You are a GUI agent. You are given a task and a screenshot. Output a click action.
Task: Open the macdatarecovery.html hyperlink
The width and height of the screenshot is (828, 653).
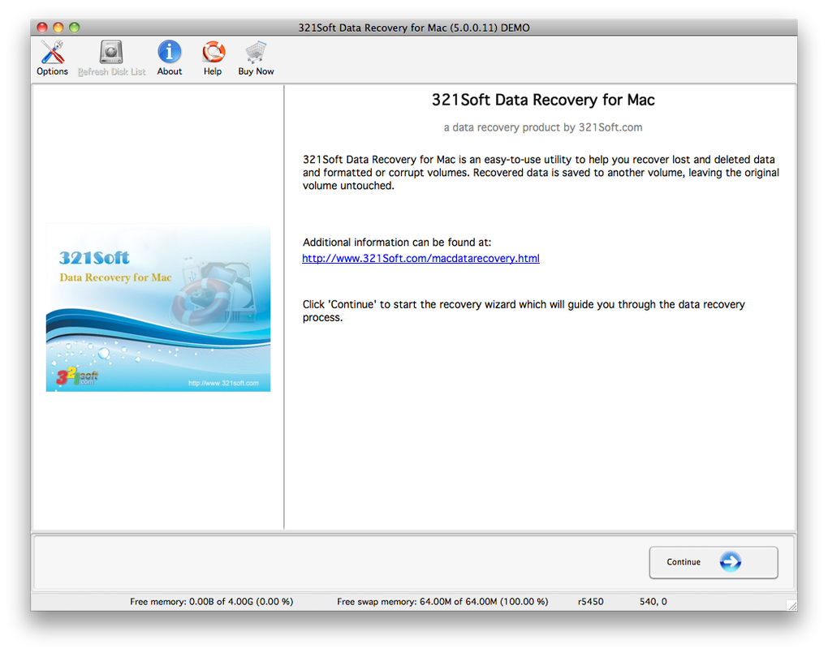[420, 258]
